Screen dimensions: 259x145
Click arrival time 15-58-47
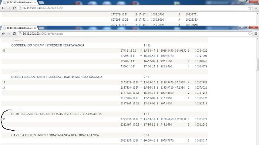point(149,51)
